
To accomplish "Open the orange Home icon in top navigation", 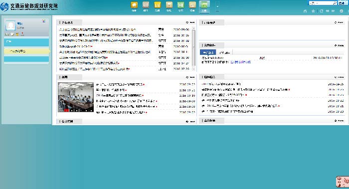I will (134, 5).
